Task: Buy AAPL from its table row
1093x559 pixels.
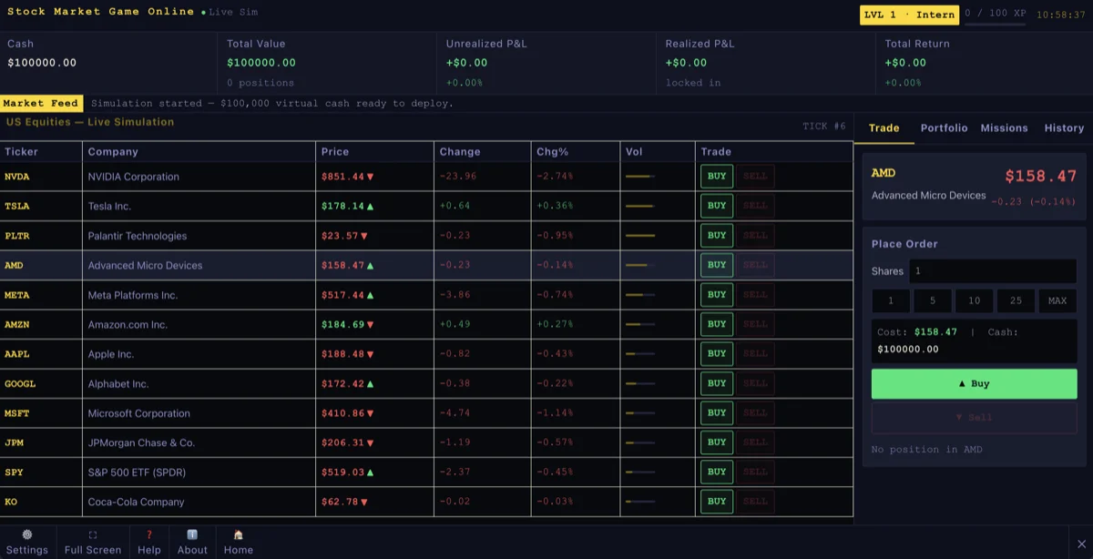Action: pos(717,353)
